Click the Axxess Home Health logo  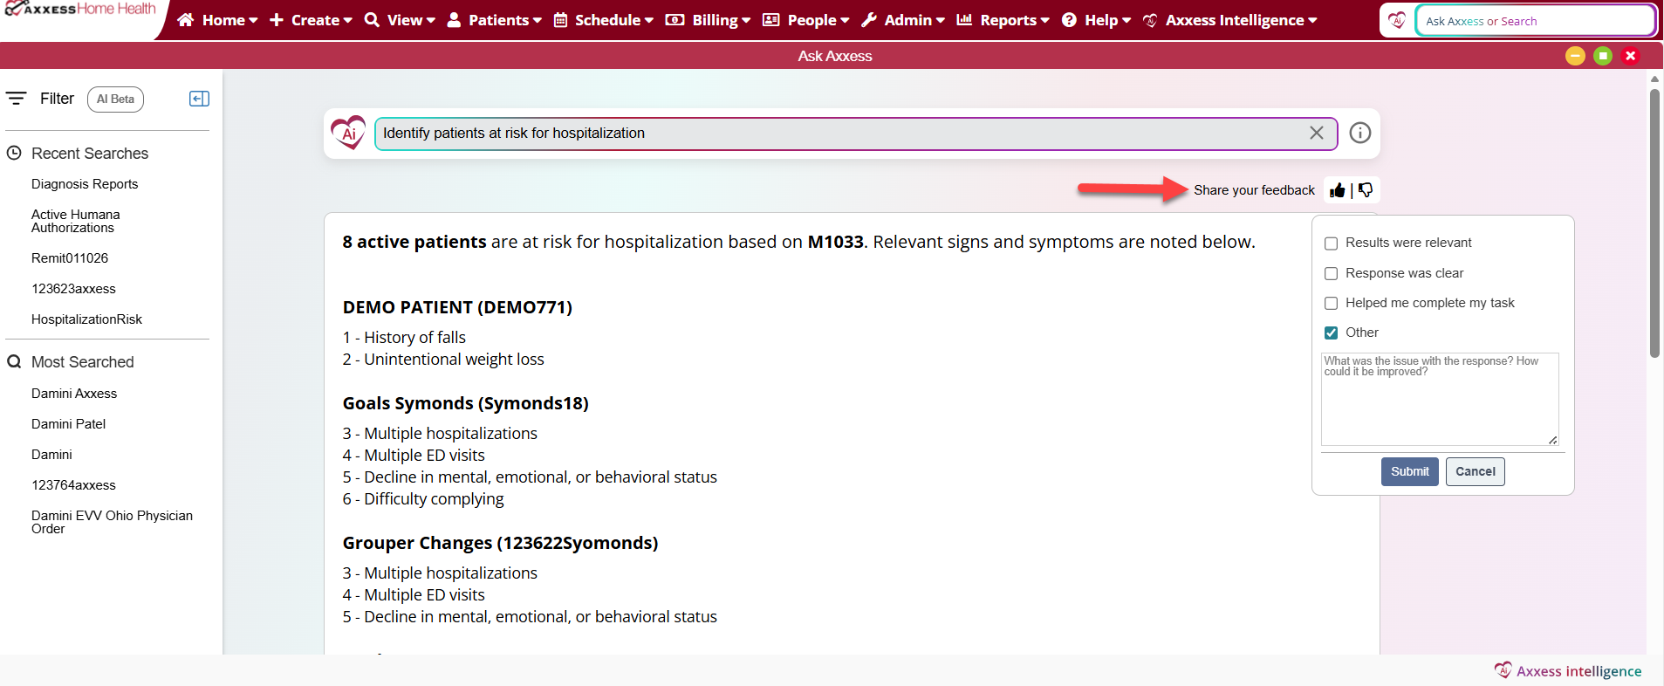point(80,10)
